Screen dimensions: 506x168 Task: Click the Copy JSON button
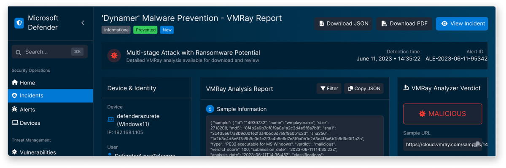coord(364,88)
